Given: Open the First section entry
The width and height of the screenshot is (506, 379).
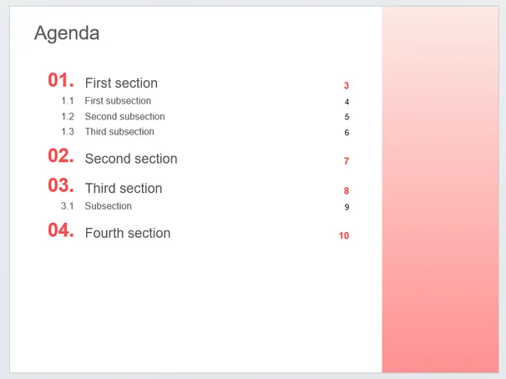Looking at the screenshot, I should (x=121, y=83).
